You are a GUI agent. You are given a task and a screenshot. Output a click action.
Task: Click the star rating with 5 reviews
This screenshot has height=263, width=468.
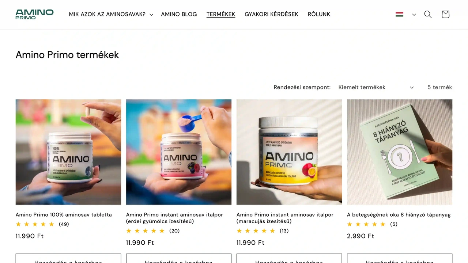click(x=366, y=224)
